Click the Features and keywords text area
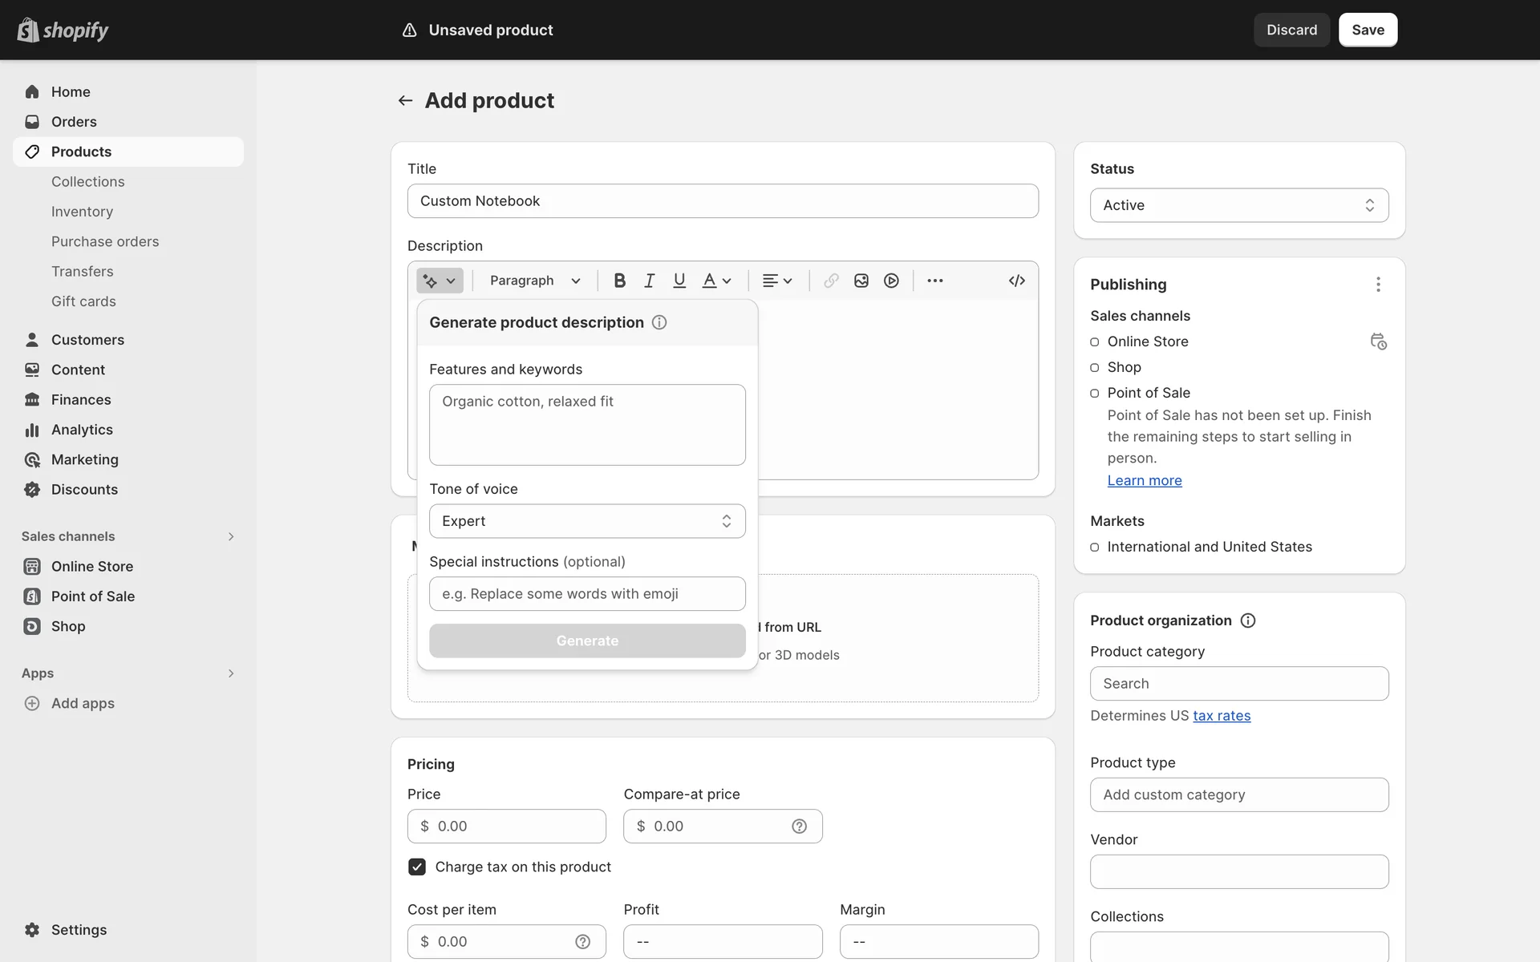1540x962 pixels. coord(587,425)
